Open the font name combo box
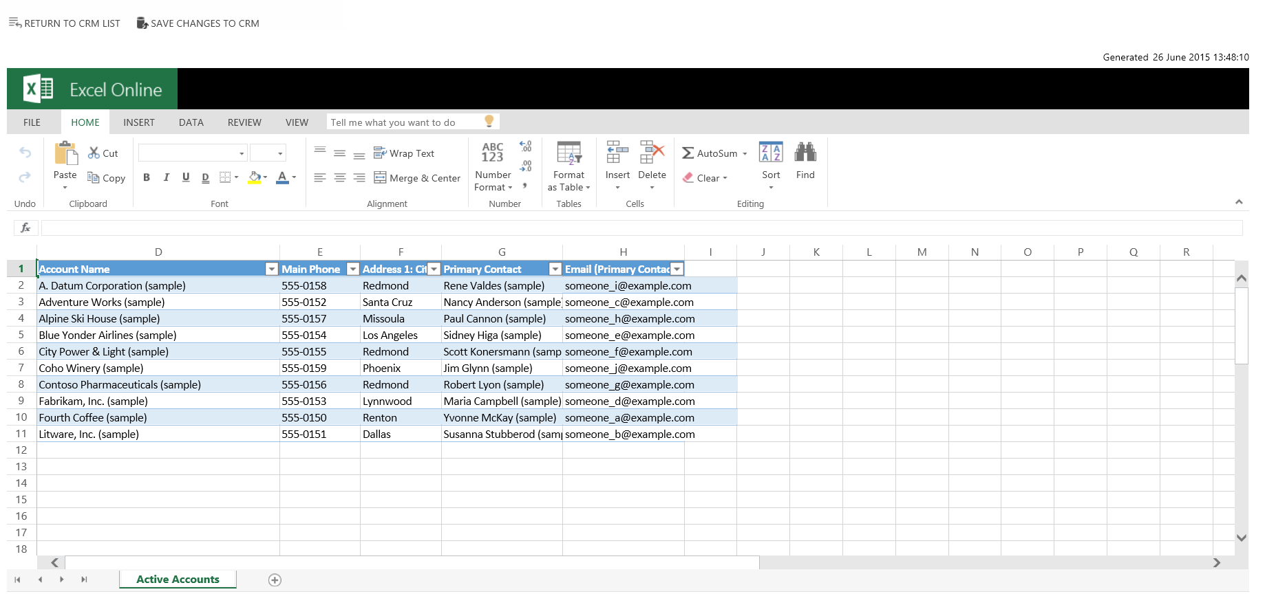Viewport: 1265px width, 594px height. [193, 153]
